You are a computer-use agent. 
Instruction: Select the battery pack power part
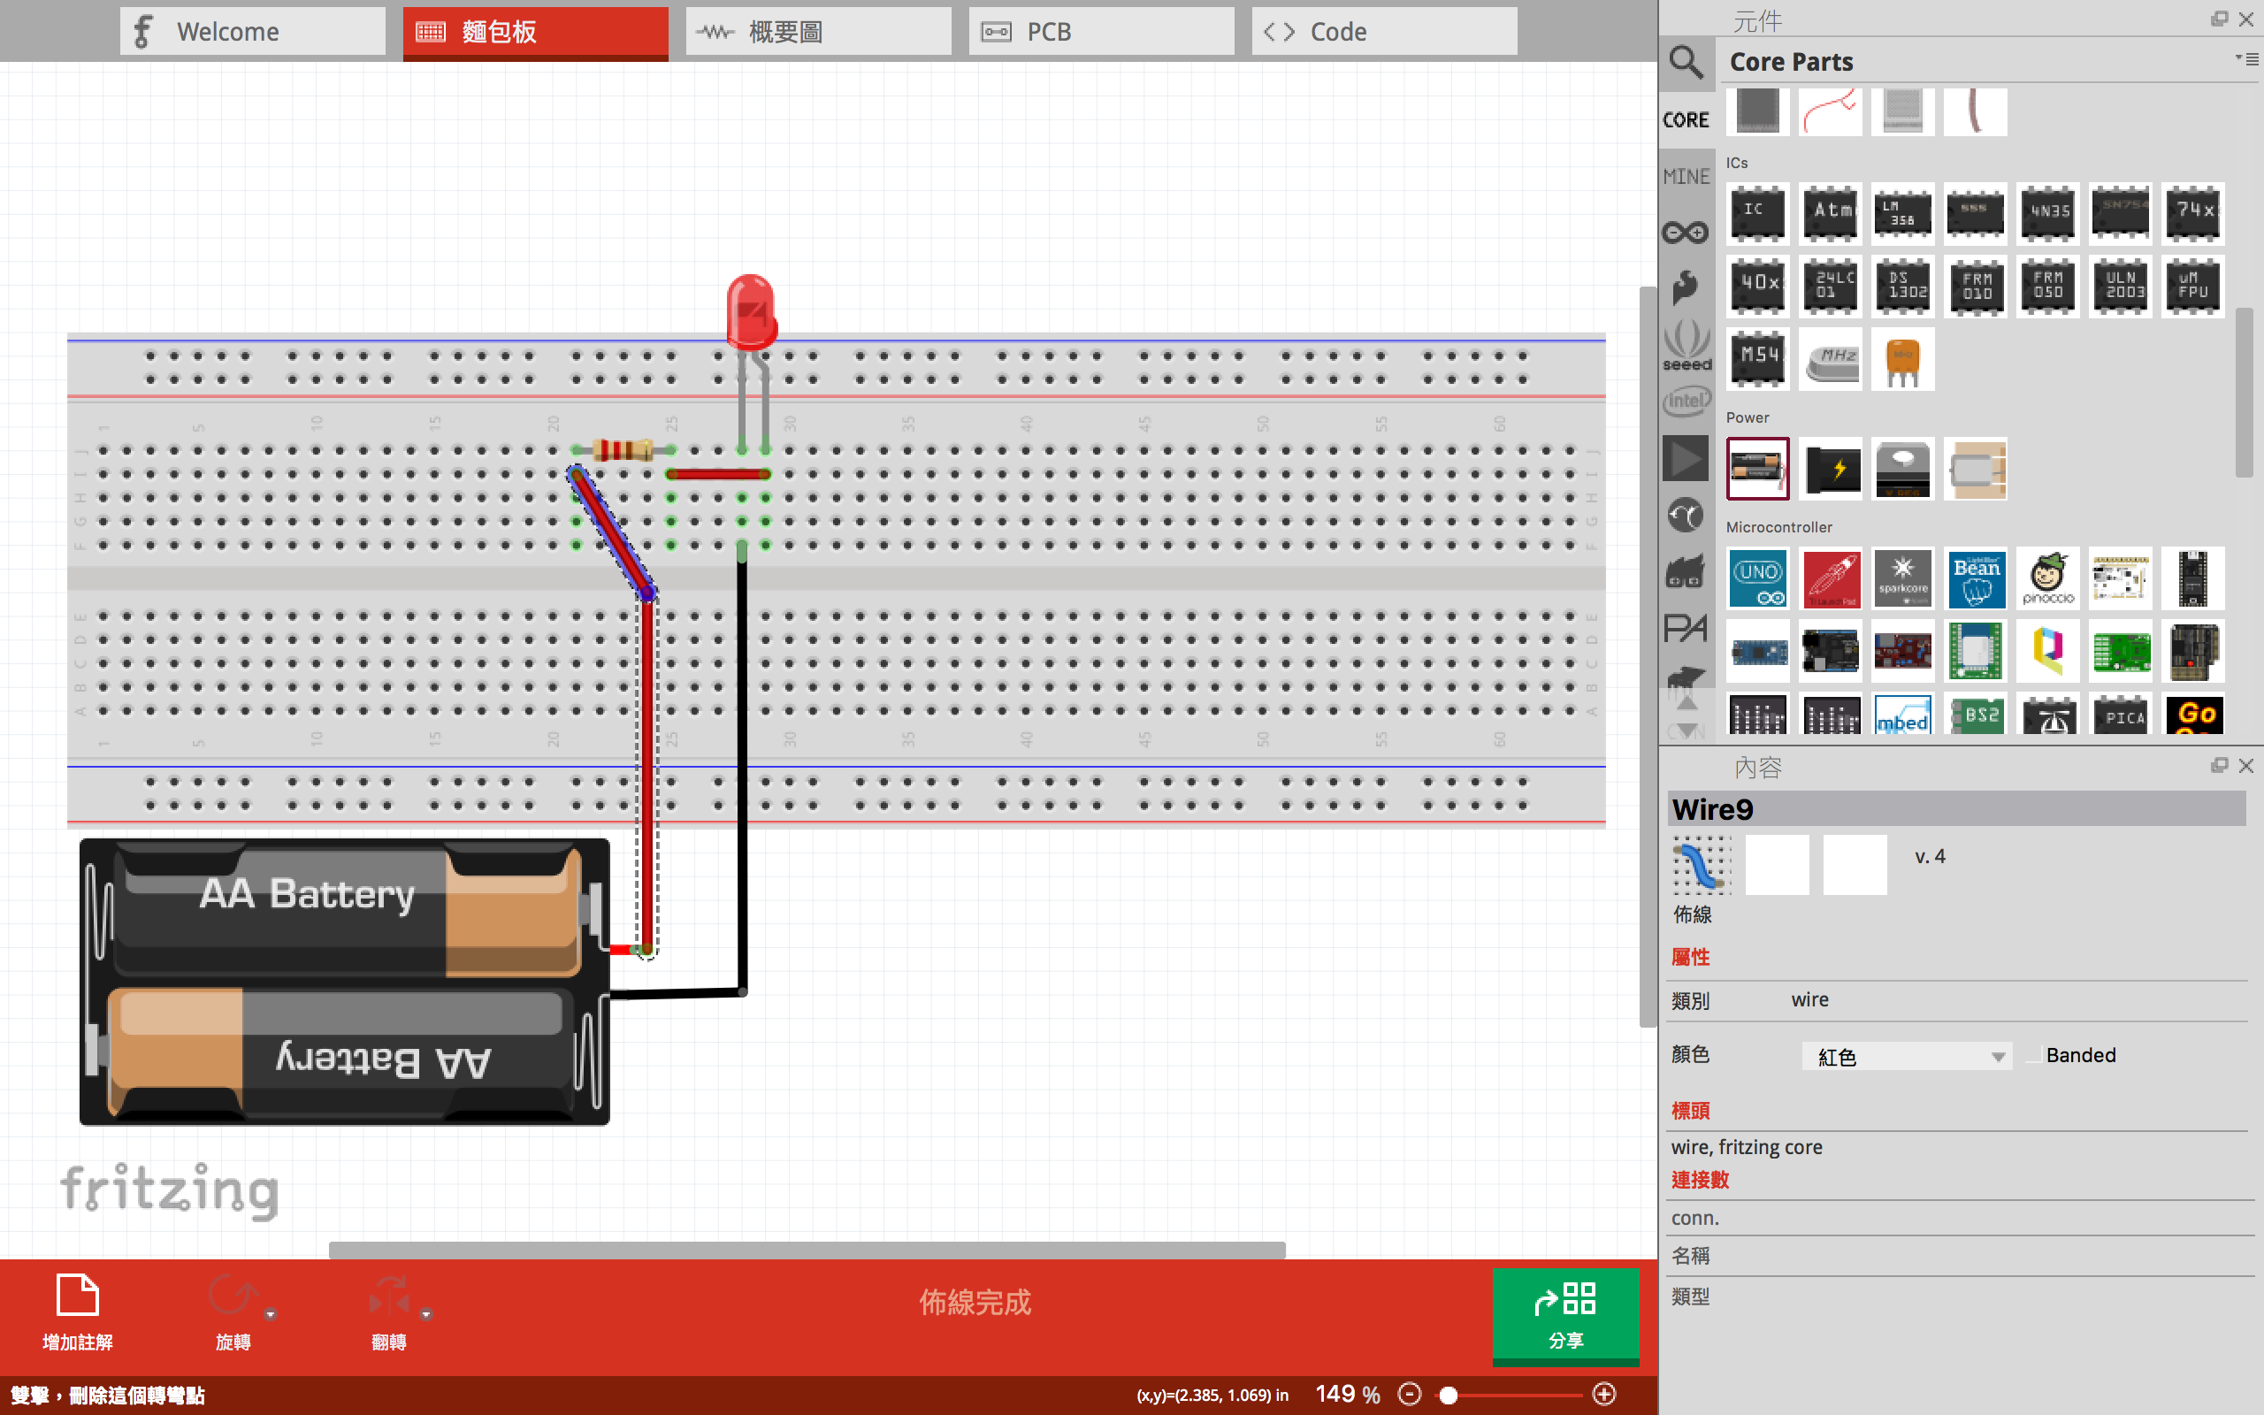1757,468
